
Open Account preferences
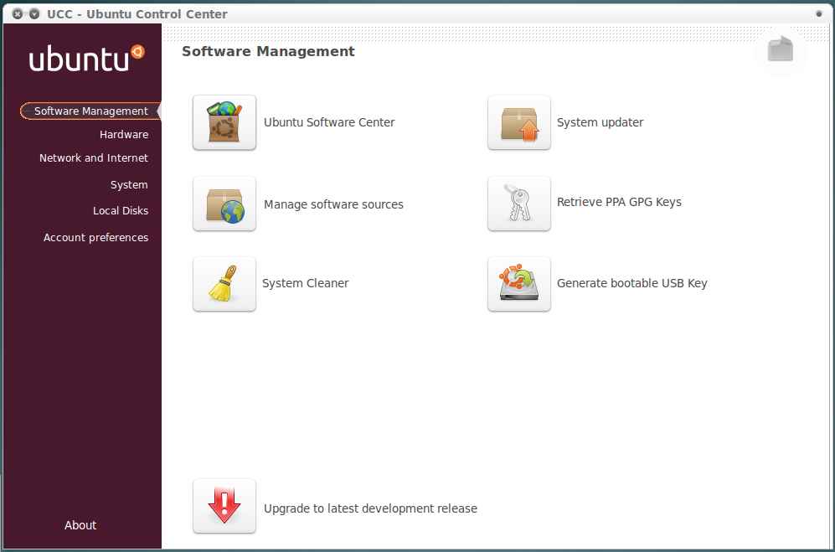click(95, 237)
